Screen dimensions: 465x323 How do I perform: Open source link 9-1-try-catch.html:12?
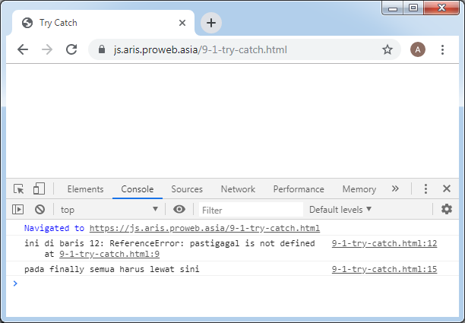[x=384, y=243]
